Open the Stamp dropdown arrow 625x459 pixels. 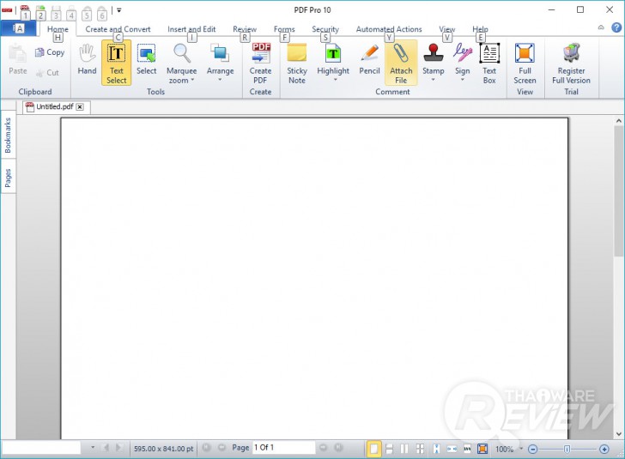(x=433, y=80)
